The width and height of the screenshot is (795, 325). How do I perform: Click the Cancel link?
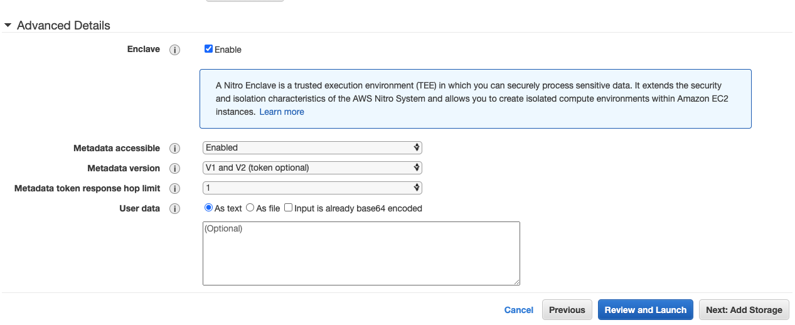(x=518, y=310)
